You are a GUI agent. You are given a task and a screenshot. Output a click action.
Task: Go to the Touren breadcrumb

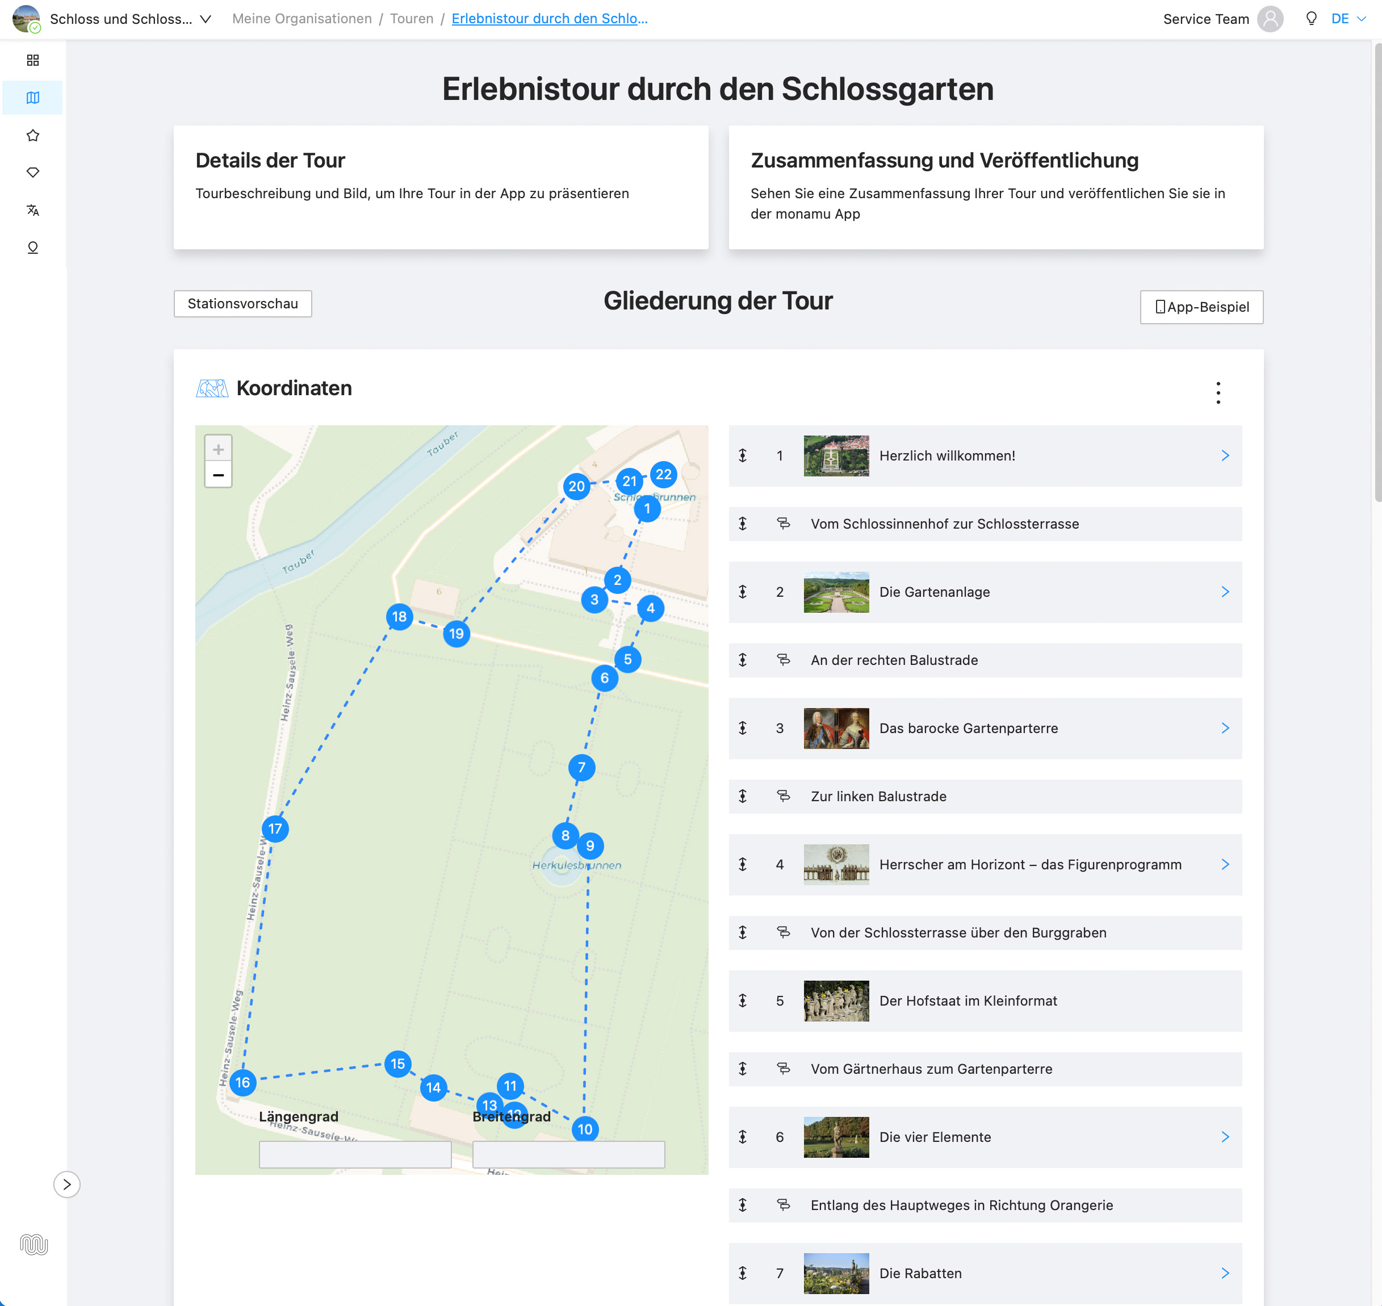click(411, 19)
